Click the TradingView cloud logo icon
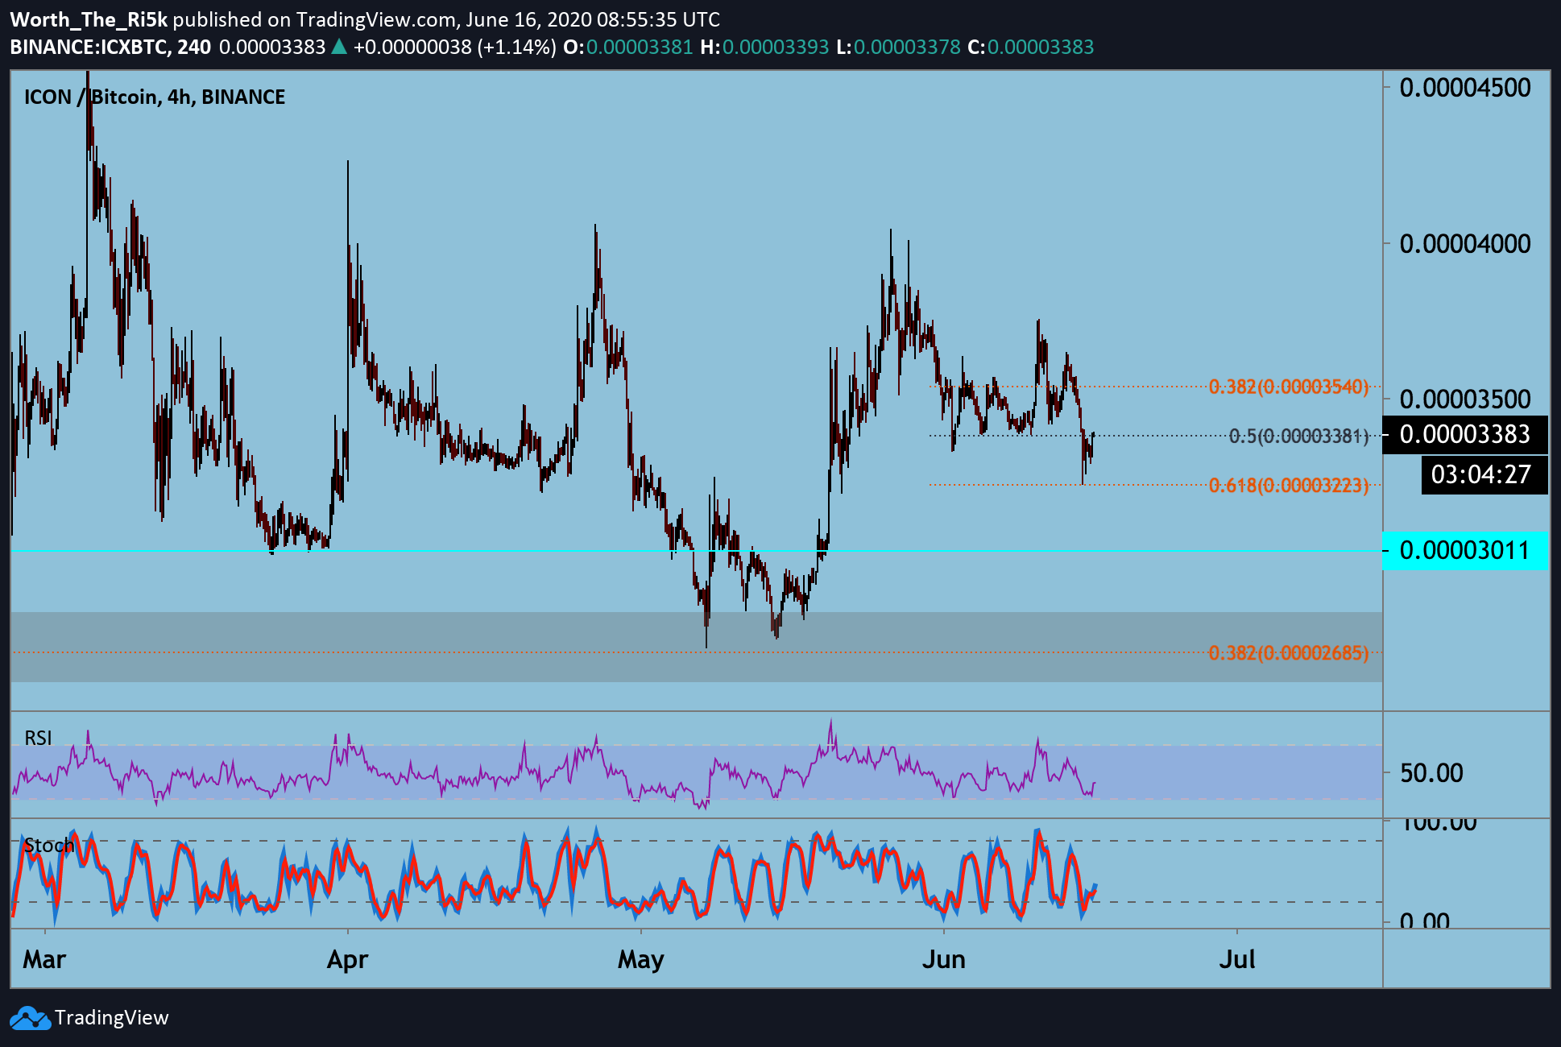 [31, 1018]
